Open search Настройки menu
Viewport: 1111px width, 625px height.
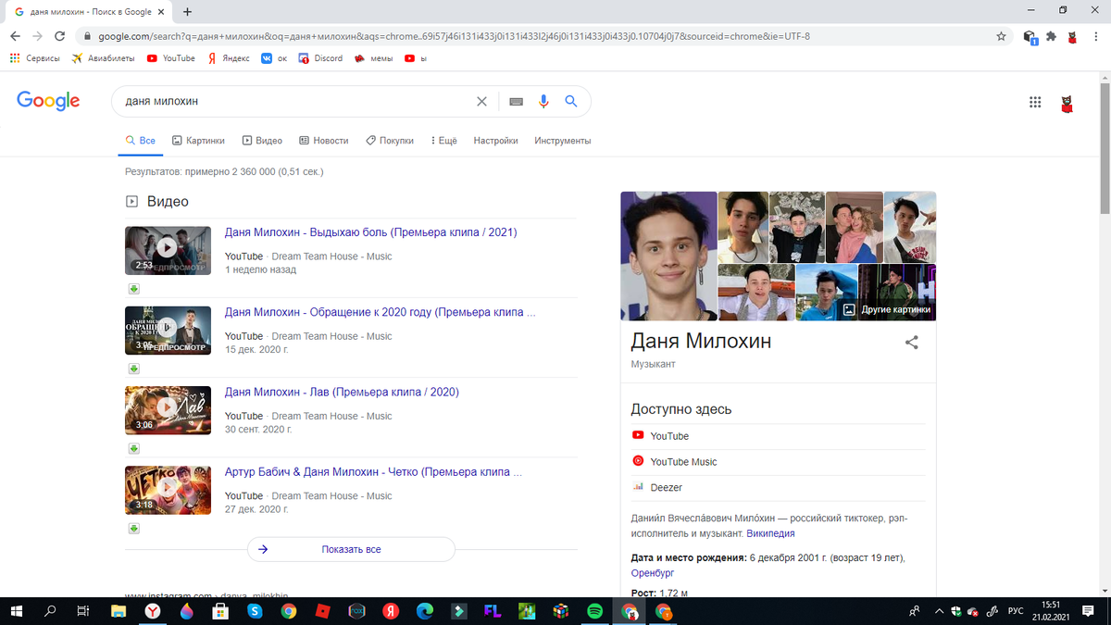495,141
